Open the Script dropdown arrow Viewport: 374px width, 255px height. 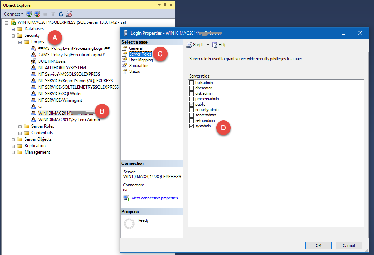coord(208,45)
